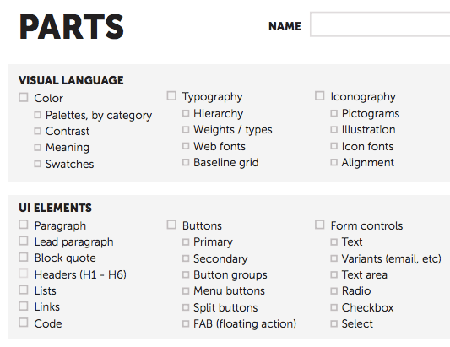Select the Swatches checkbox
This screenshot has height=347, width=450.
coord(38,164)
